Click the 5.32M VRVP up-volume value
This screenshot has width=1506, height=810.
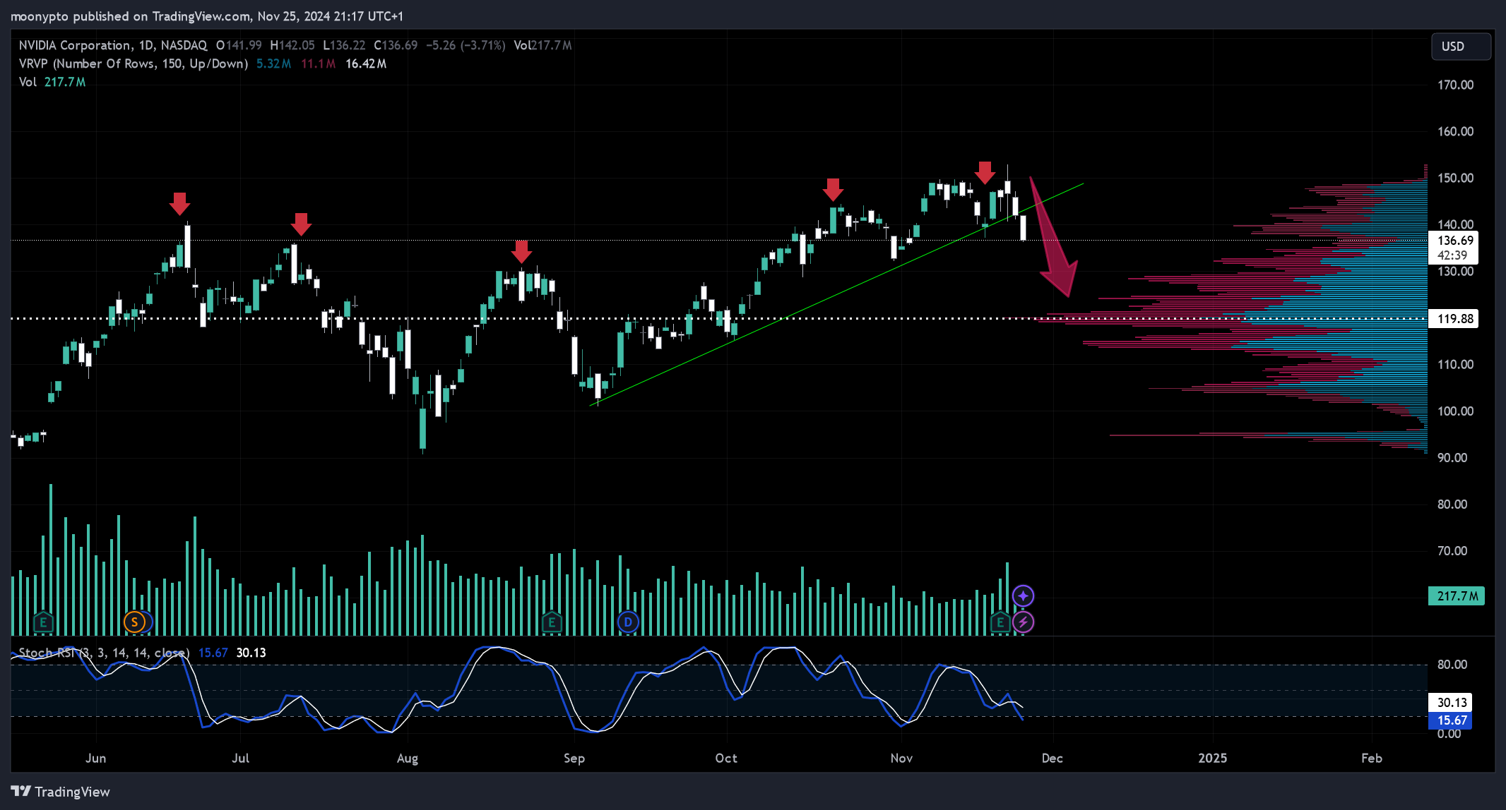(273, 64)
